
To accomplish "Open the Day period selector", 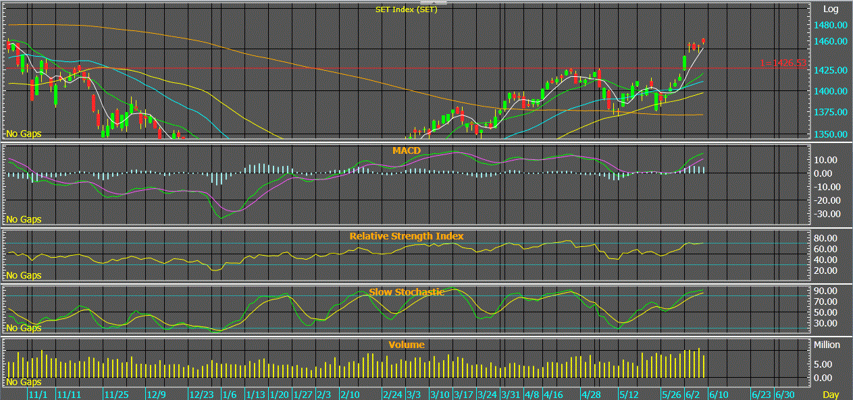I will coord(831,394).
